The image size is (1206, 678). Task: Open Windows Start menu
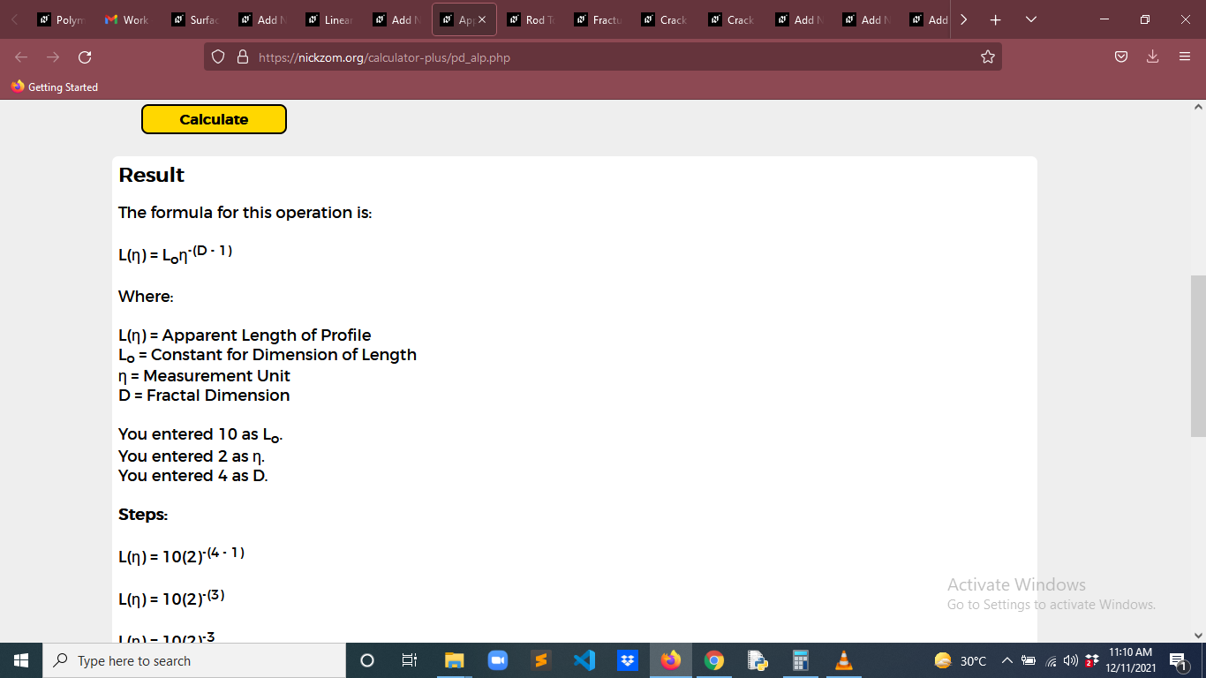pyautogui.click(x=21, y=660)
